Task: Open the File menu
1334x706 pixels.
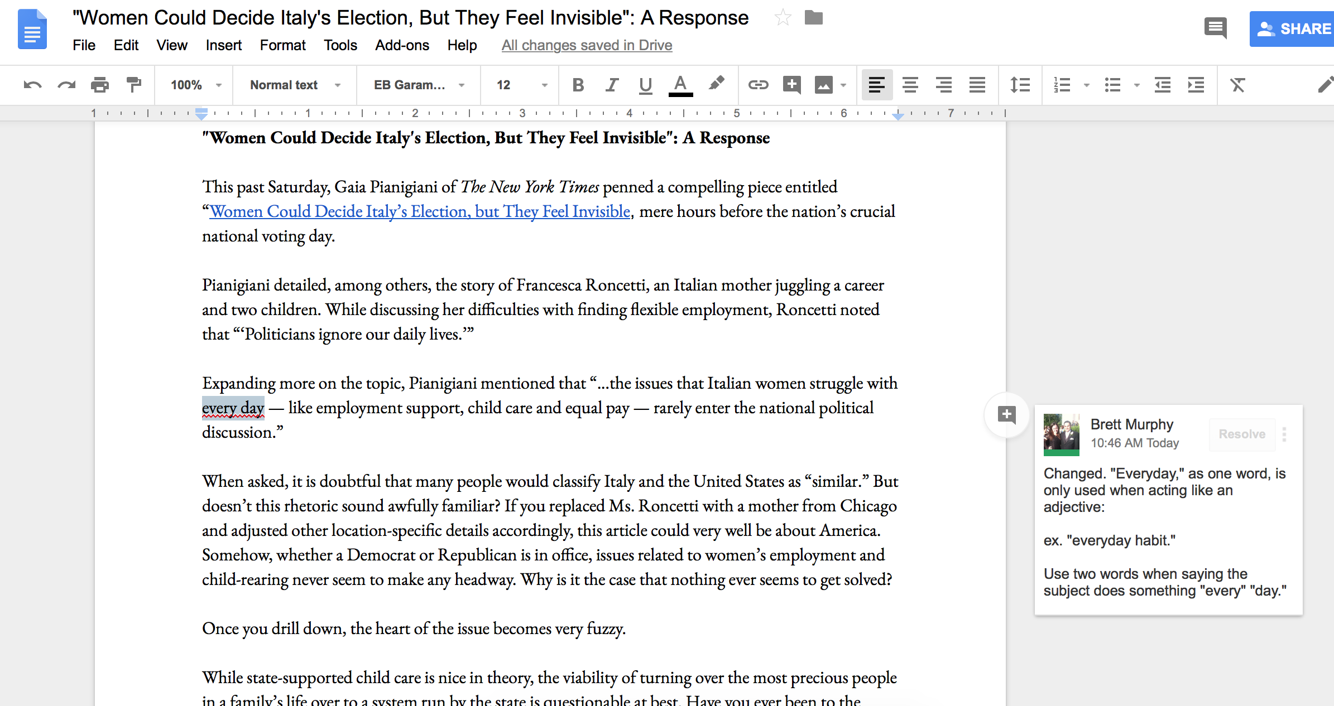Action: pyautogui.click(x=84, y=45)
